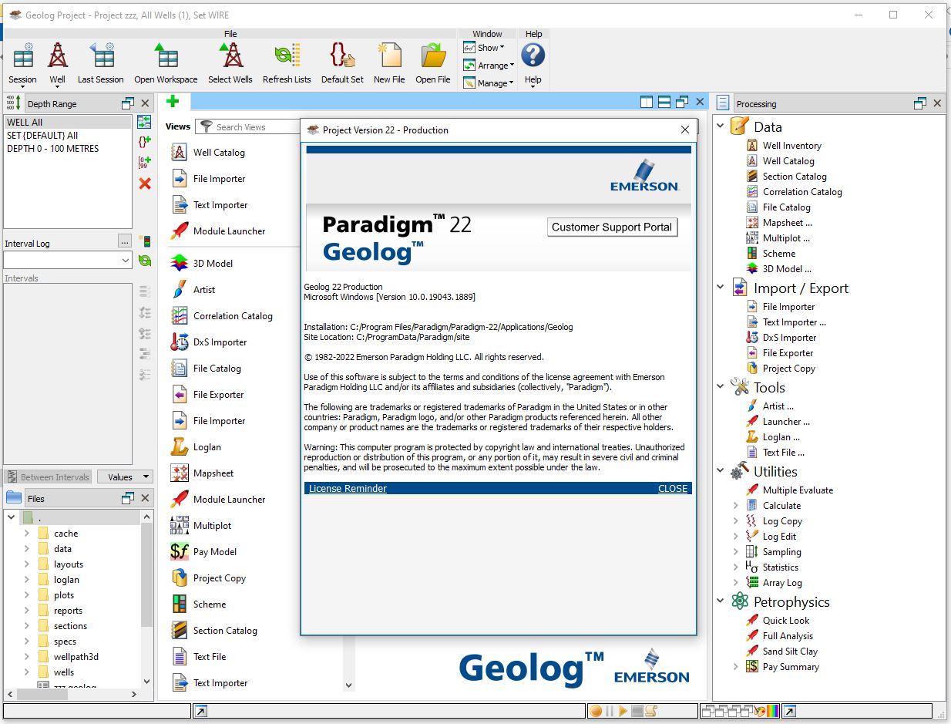The width and height of the screenshot is (951, 724).
Task: Open Well Catalog from the Views list
Action: (218, 153)
